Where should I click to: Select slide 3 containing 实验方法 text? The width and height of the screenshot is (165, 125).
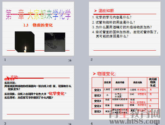[38, 92]
